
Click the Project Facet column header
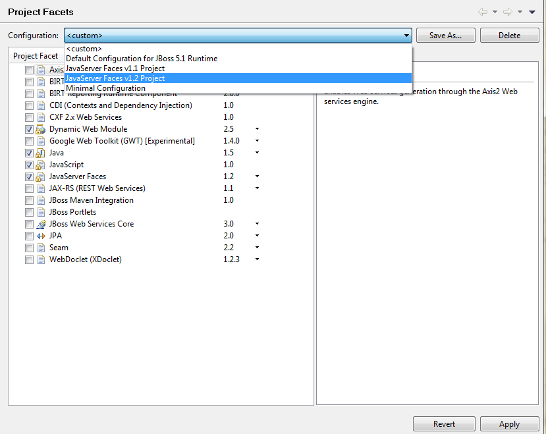36,56
